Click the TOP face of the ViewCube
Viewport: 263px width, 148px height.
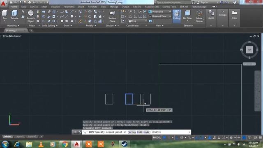point(249,50)
